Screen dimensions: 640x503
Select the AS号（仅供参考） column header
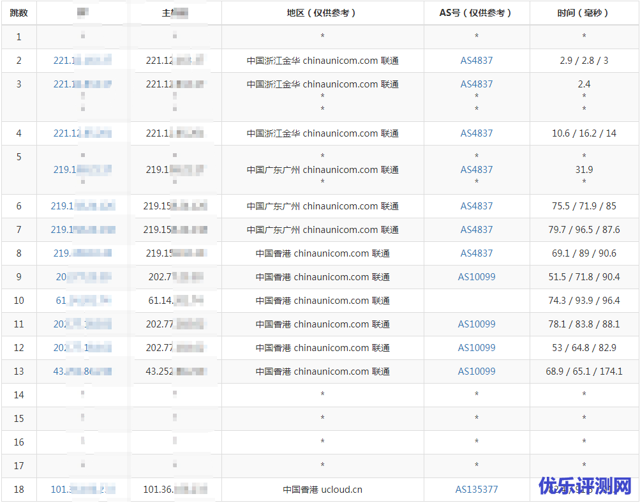pyautogui.click(x=477, y=13)
